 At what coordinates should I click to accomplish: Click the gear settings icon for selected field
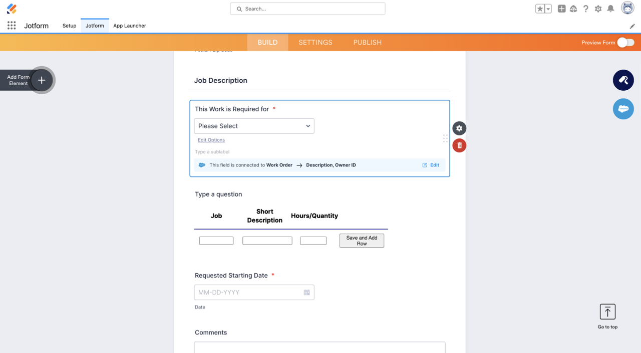pyautogui.click(x=459, y=128)
